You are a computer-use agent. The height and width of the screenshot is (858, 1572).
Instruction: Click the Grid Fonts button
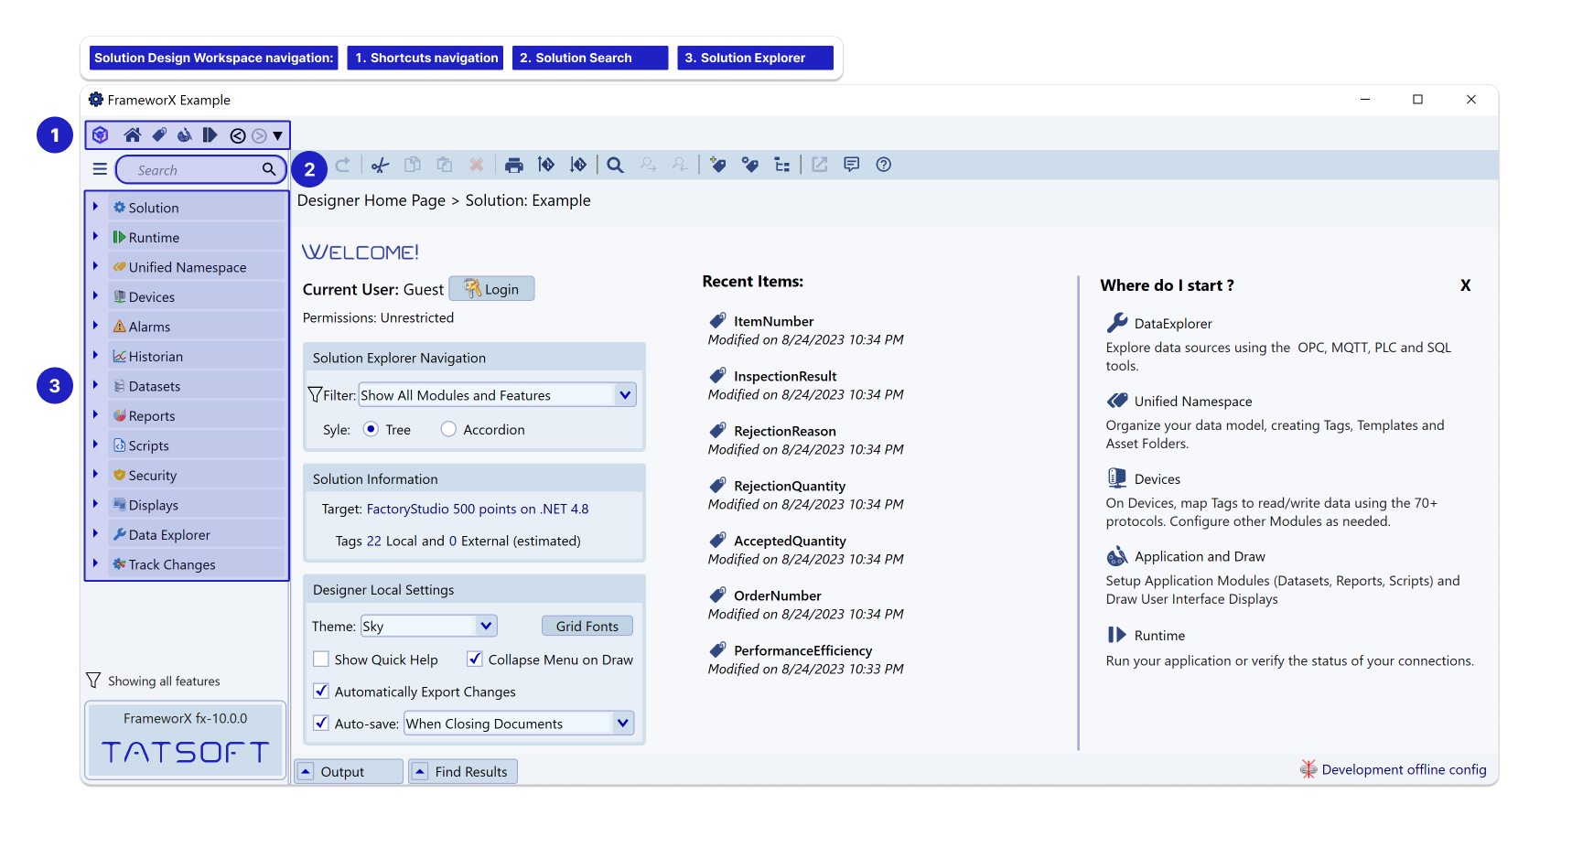pos(587,626)
